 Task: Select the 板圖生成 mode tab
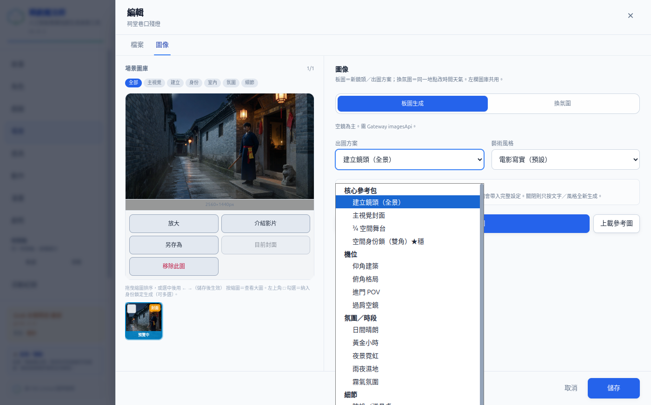pyautogui.click(x=412, y=104)
